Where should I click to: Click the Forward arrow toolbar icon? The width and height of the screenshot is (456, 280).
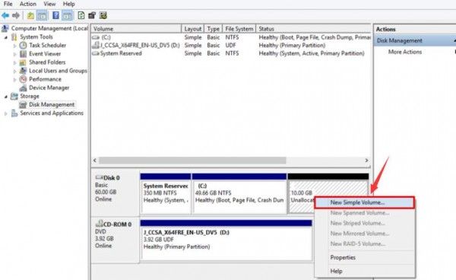click(16, 15)
